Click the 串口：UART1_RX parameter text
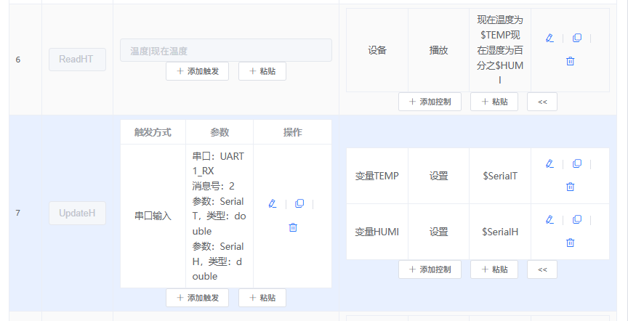Screen dimensions: 628x321 click(x=218, y=163)
